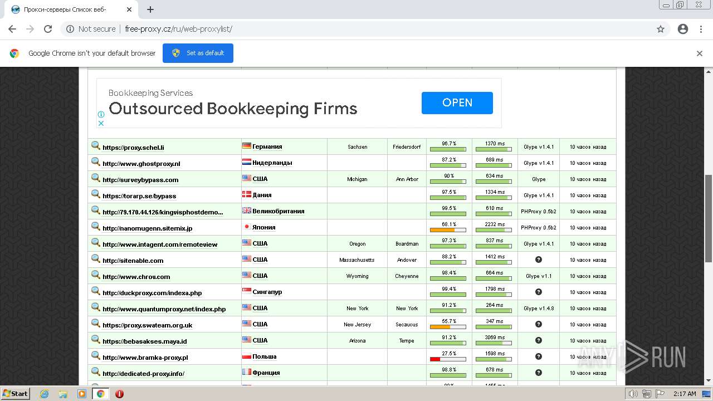Open the https://proxy.swateam.org.uk link
Image resolution: width=713 pixels, height=401 pixels.
click(148, 325)
